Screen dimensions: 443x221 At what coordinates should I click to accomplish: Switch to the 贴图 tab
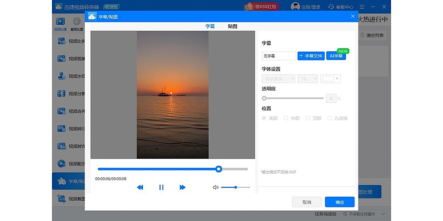click(x=232, y=26)
